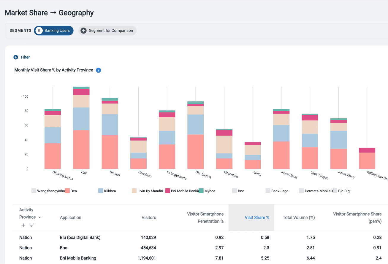Toggle the Bca legend swatch
The height and width of the screenshot is (264, 388).
[x=67, y=191]
